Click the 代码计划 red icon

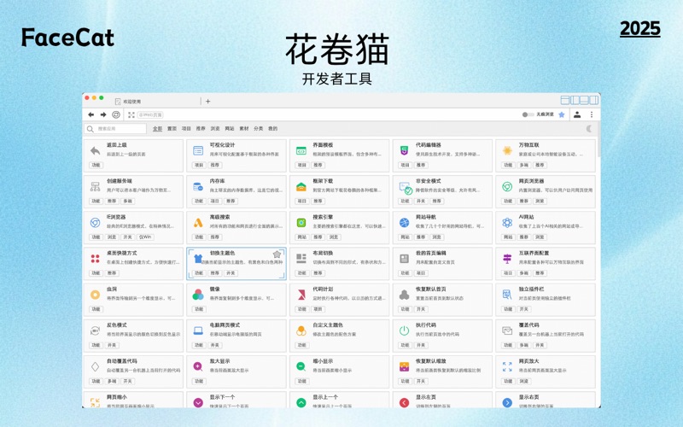301,295
